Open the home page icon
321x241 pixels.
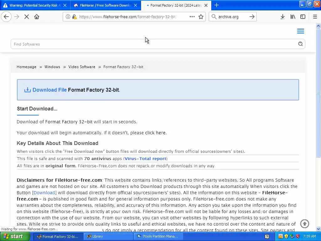click(37, 17)
